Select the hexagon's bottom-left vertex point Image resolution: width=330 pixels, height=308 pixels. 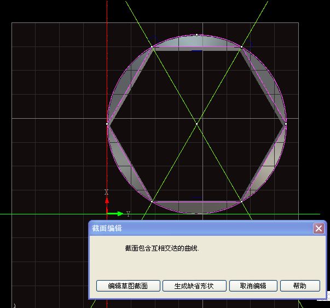click(x=152, y=201)
